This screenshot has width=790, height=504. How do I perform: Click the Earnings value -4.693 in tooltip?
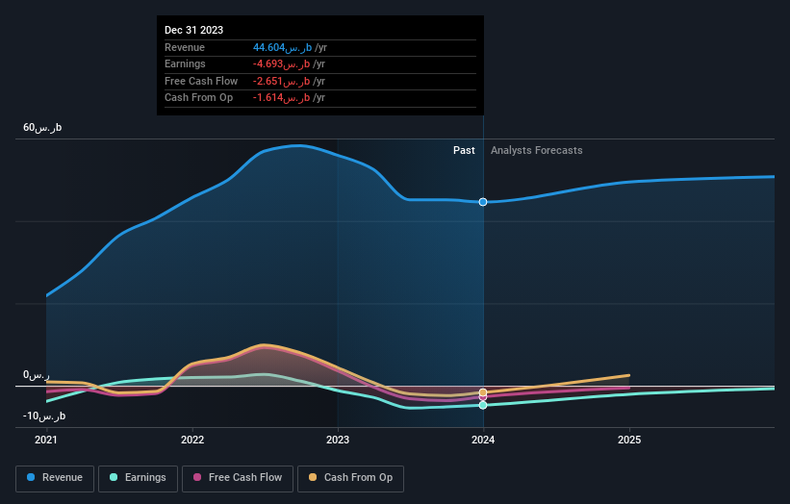click(x=281, y=63)
